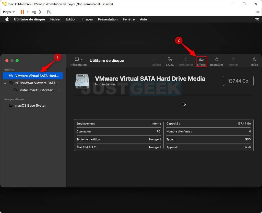Click the Utilitaire de disque window title
The width and height of the screenshot is (262, 213).
tap(106, 60)
